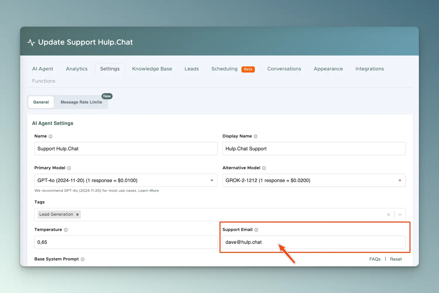The width and height of the screenshot is (439, 293).
Task: Open the Conversations tab
Action: click(x=284, y=69)
